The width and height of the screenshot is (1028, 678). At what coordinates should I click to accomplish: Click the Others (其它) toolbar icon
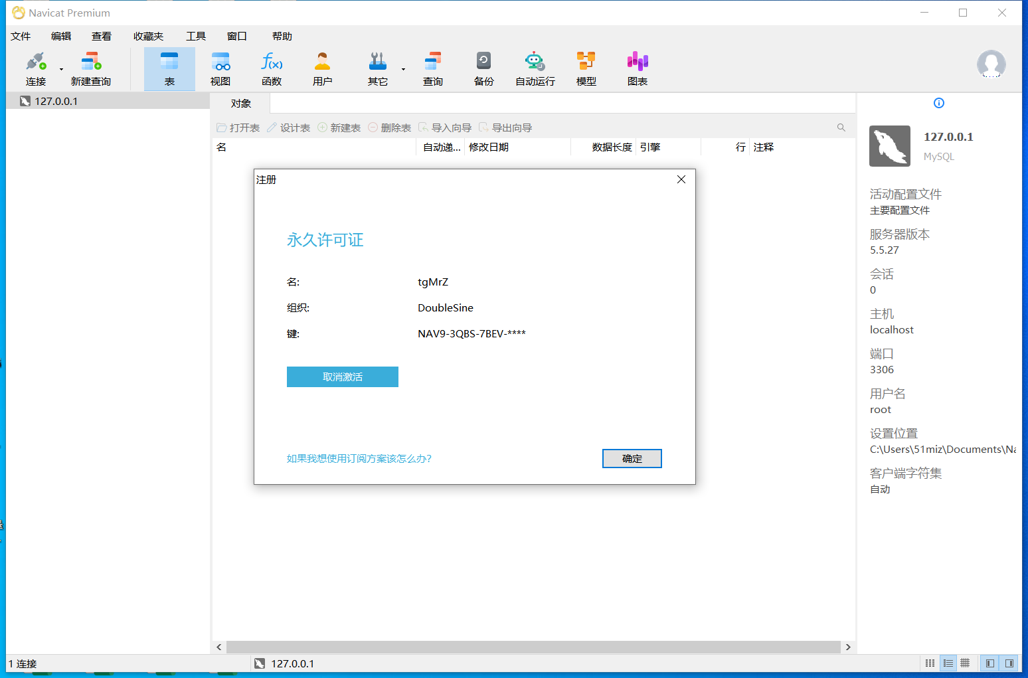pyautogui.click(x=378, y=68)
